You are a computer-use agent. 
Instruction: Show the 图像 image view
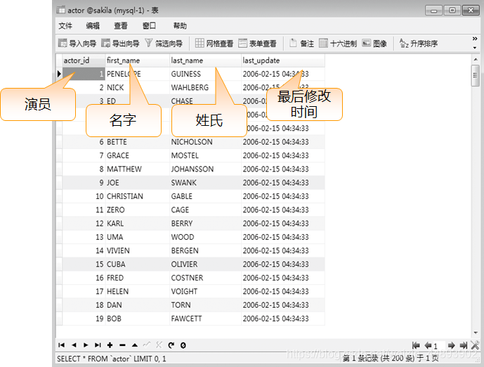tap(374, 44)
